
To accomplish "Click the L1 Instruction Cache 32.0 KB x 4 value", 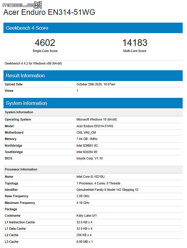I will 84,222.
